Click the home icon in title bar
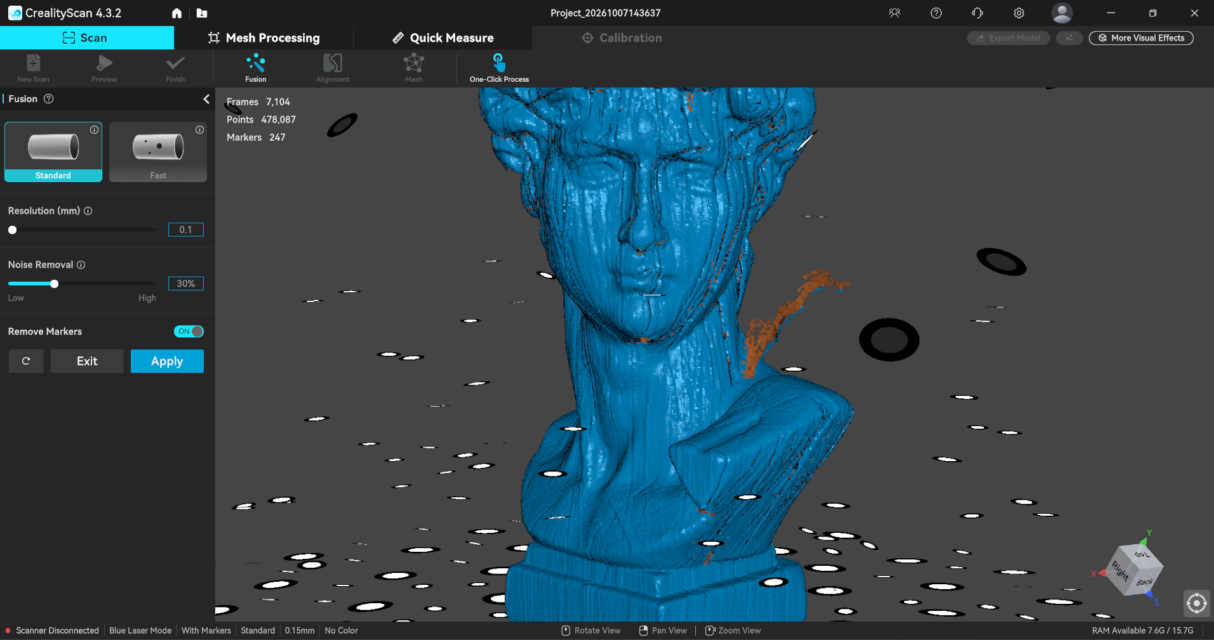Image resolution: width=1214 pixels, height=640 pixels. click(177, 13)
